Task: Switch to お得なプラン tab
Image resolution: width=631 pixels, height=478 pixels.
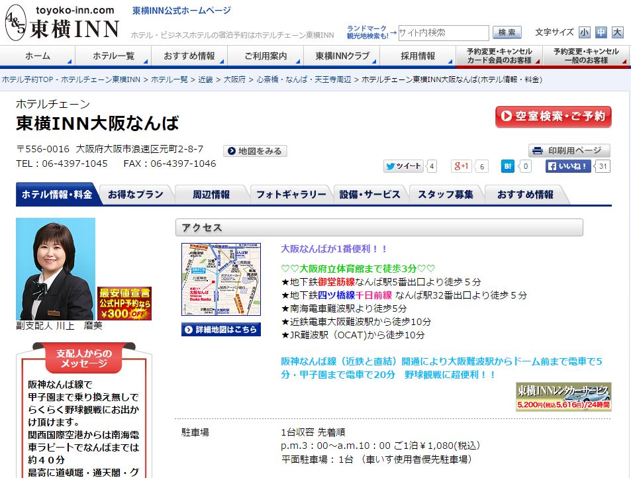Action: pyautogui.click(x=136, y=195)
